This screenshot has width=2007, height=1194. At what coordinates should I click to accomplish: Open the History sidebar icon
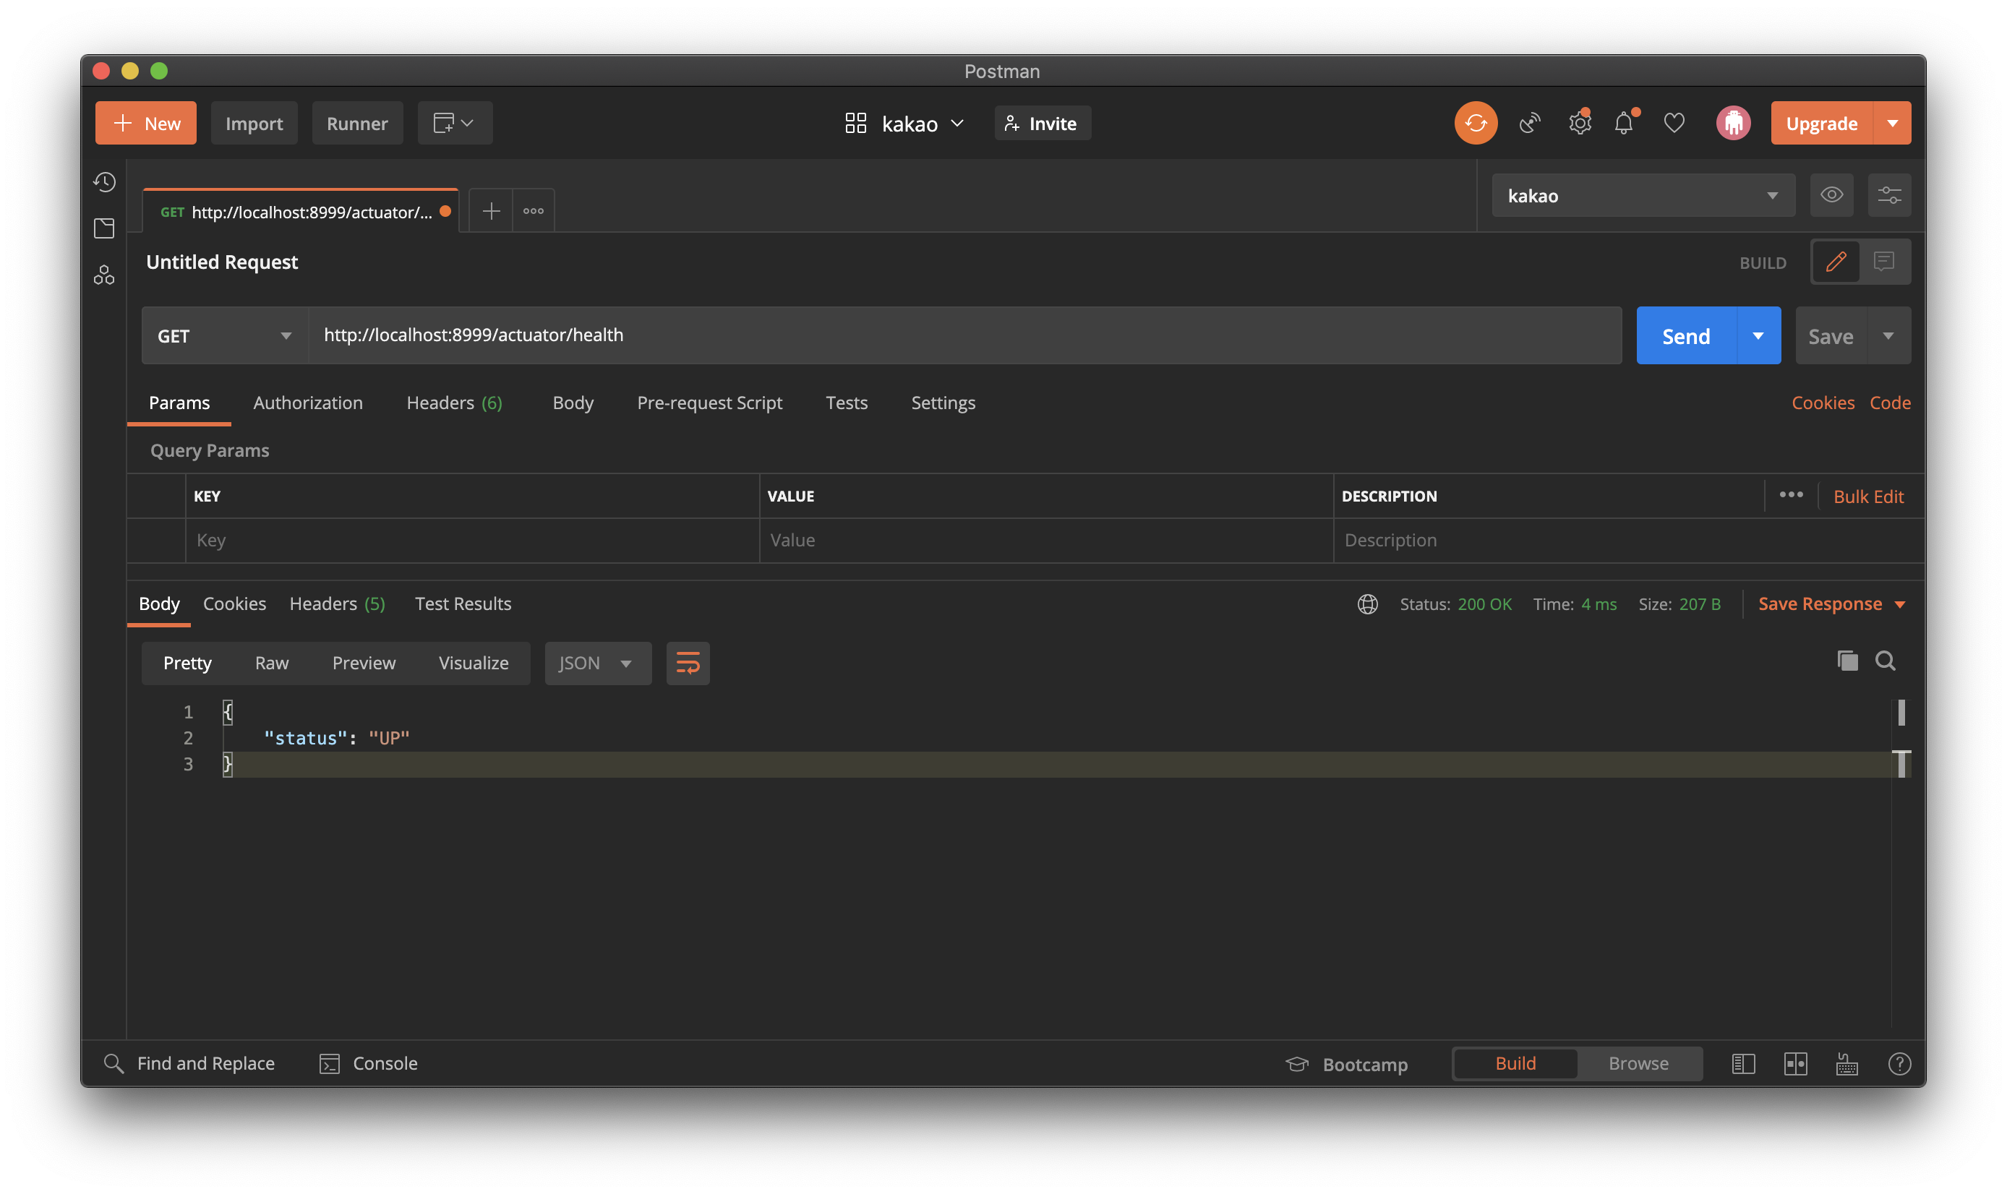[x=105, y=182]
